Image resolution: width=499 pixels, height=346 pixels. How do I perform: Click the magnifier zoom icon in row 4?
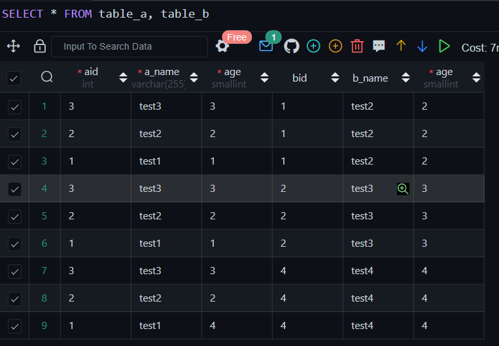[x=403, y=189]
